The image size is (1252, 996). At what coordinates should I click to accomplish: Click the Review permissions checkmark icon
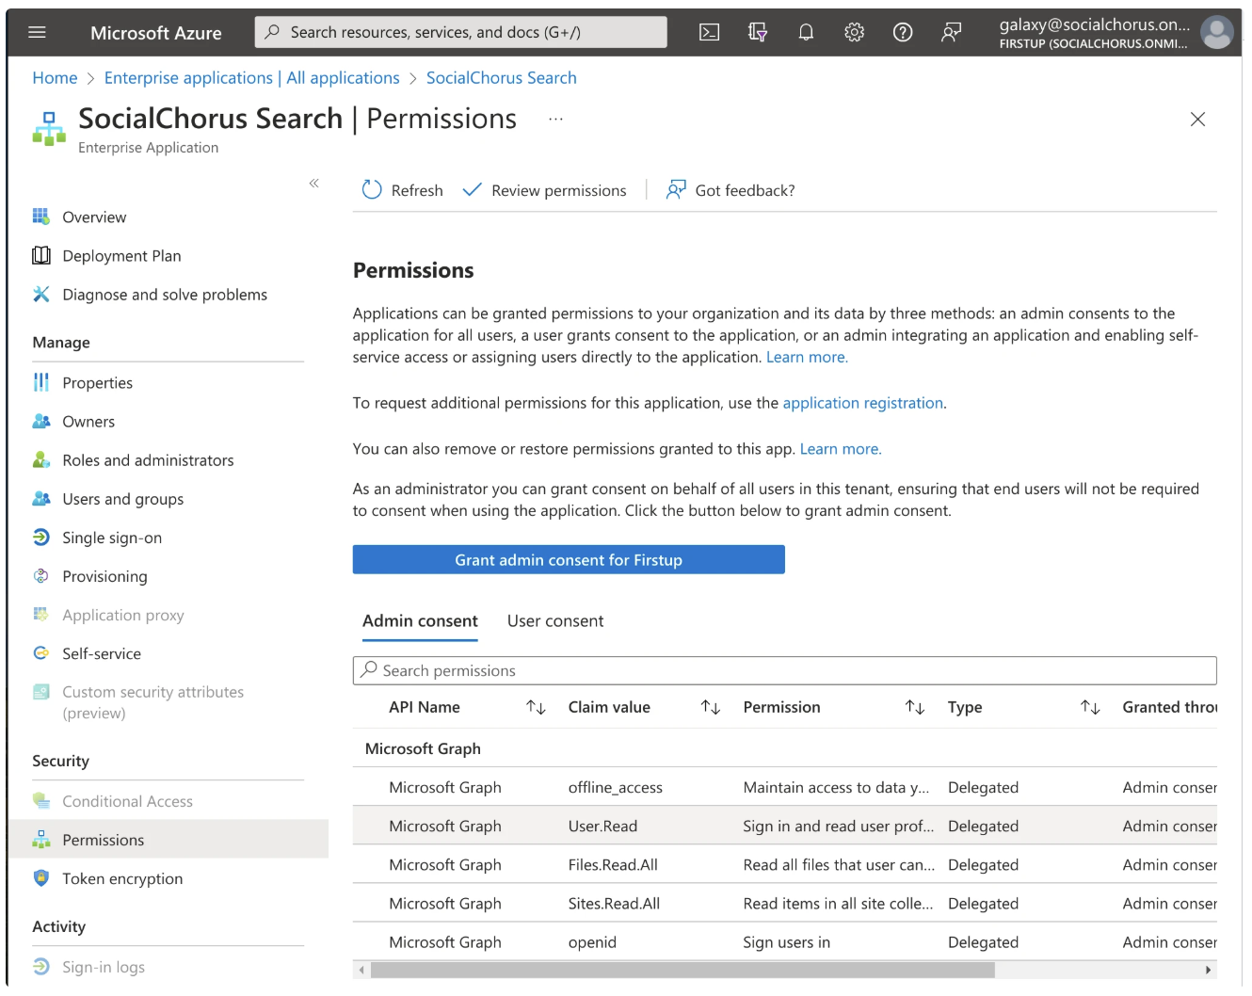point(473,190)
